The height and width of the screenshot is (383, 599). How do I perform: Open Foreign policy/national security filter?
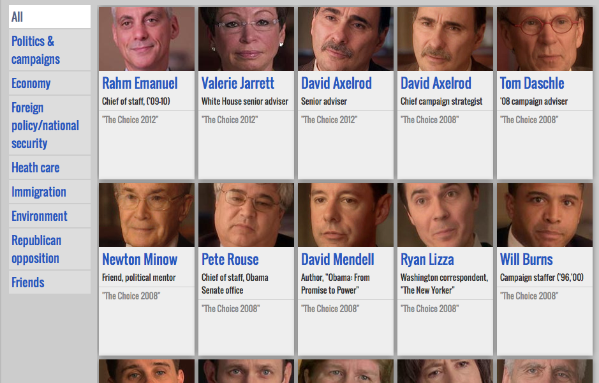50,125
